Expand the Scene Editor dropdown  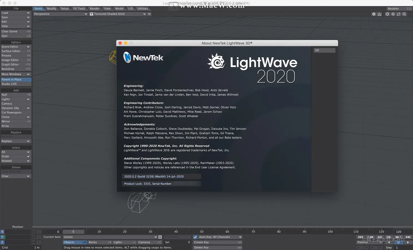pos(16,47)
